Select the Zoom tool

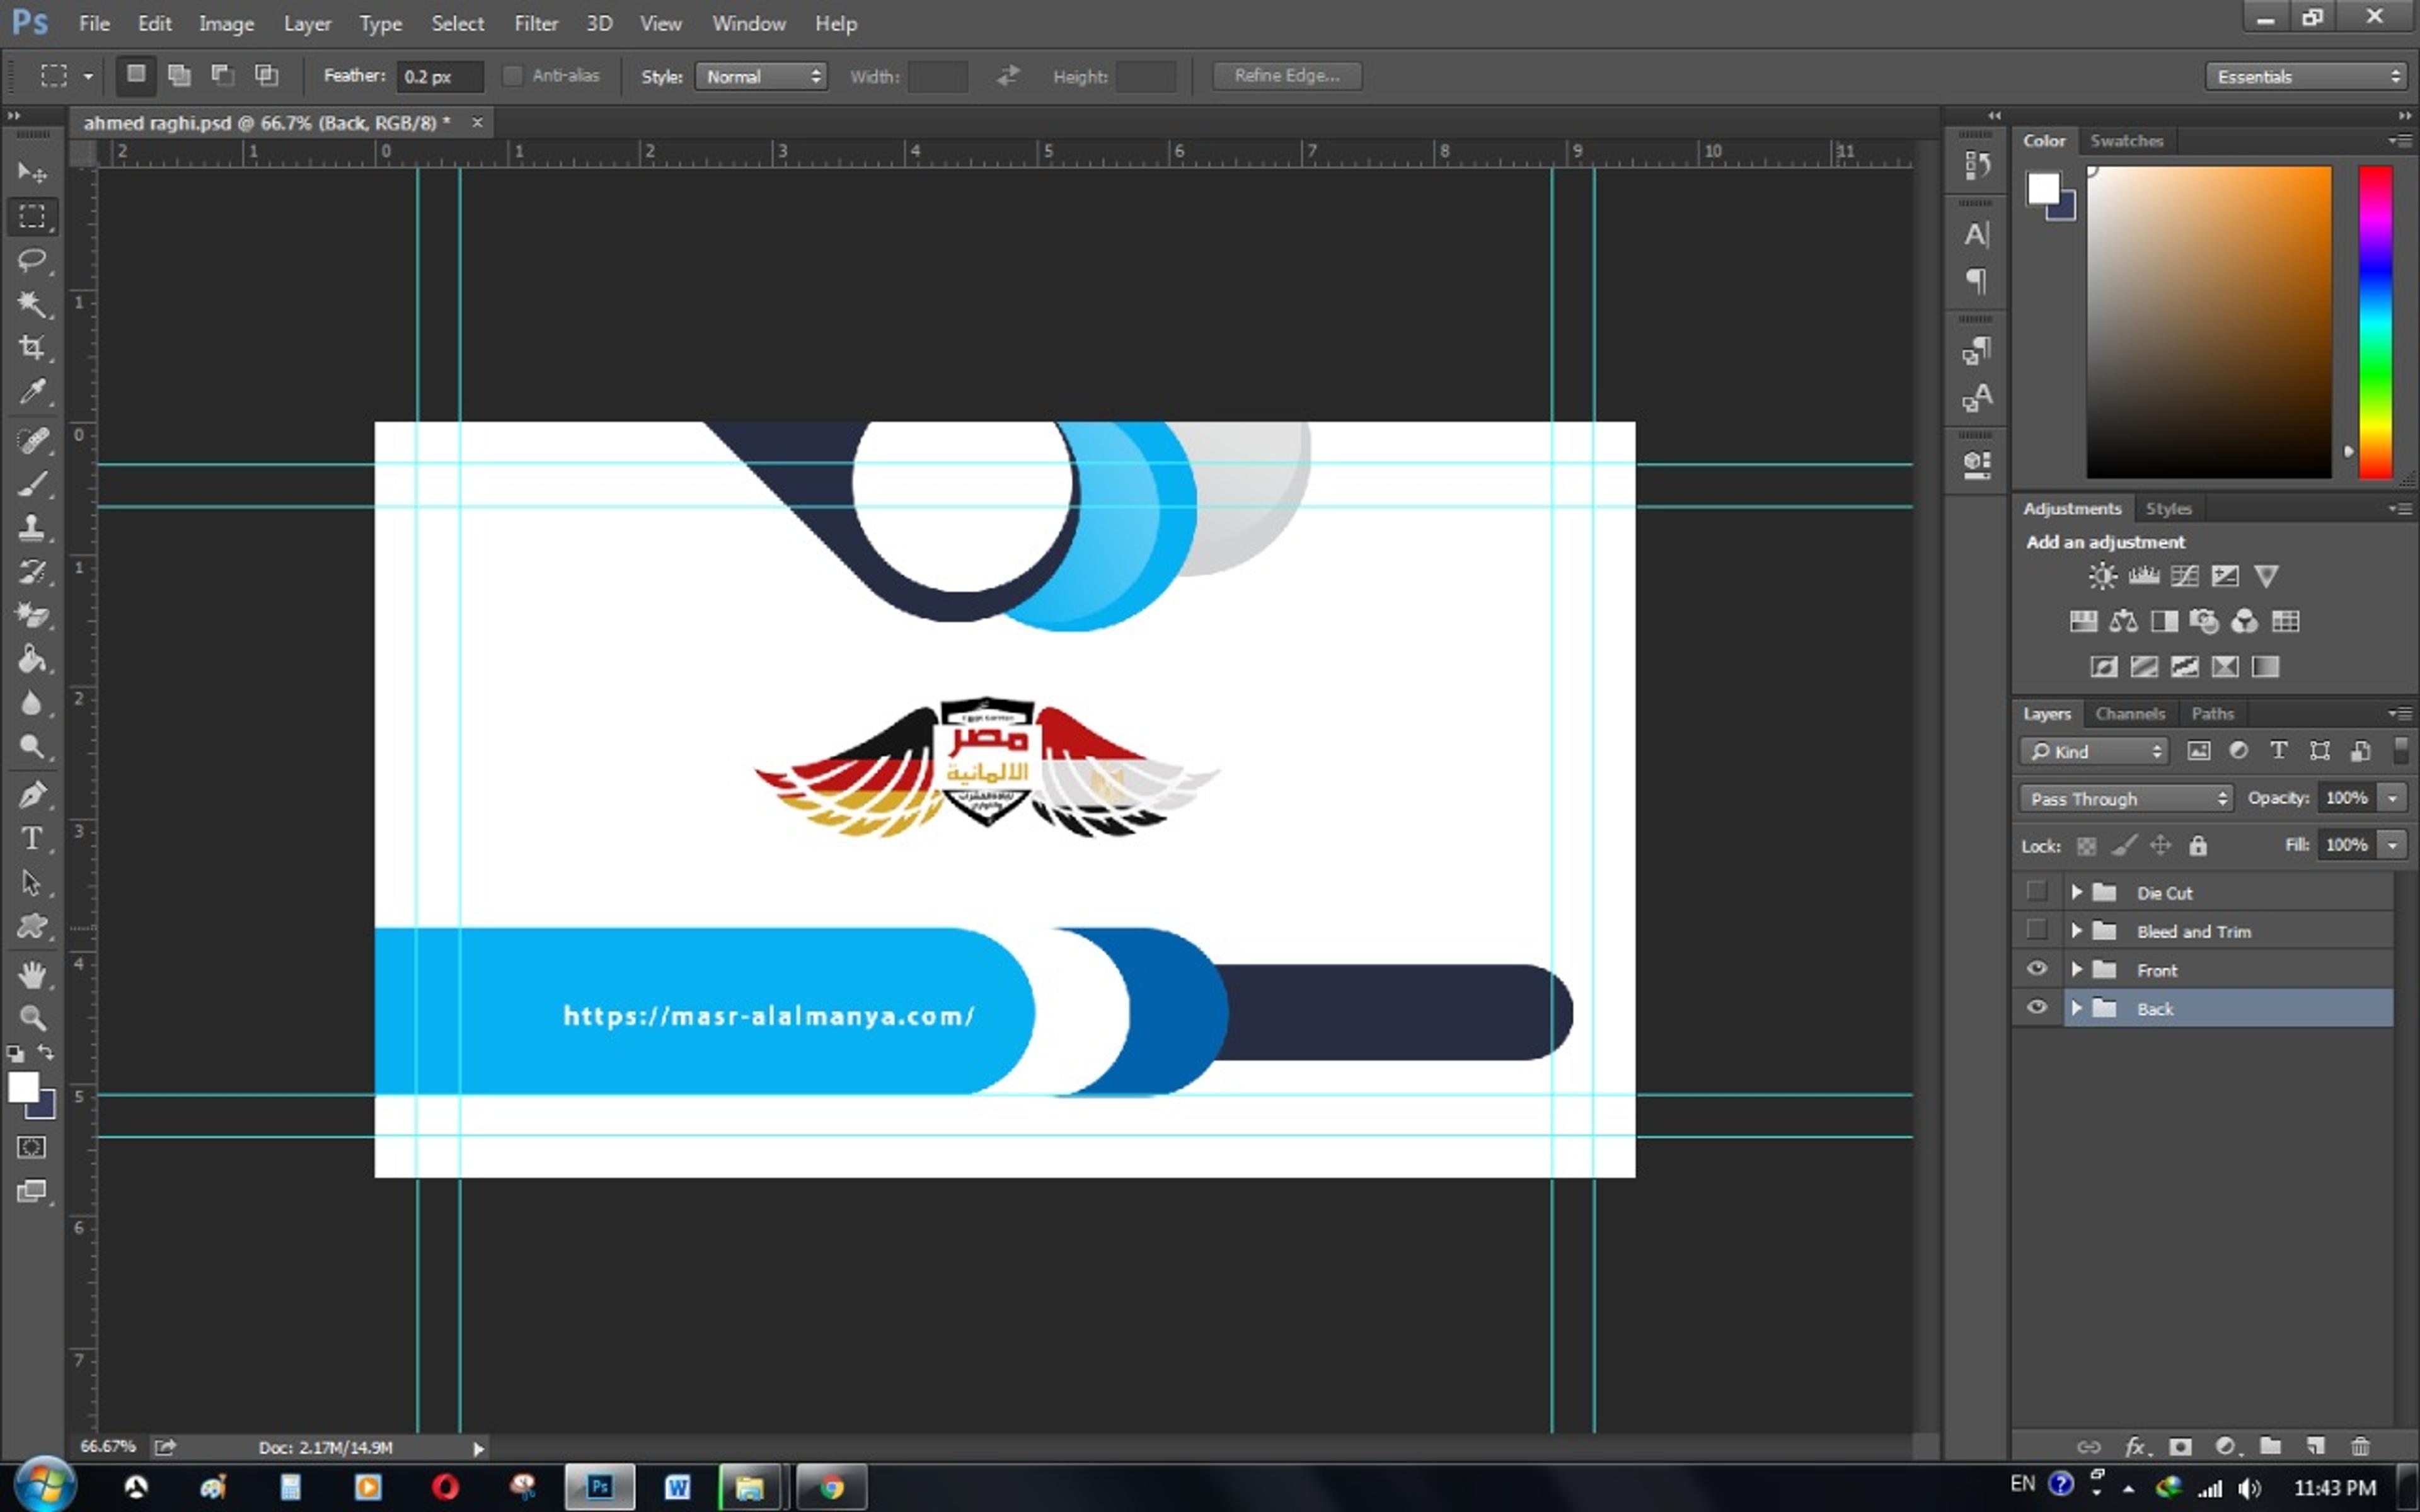pyautogui.click(x=32, y=1018)
